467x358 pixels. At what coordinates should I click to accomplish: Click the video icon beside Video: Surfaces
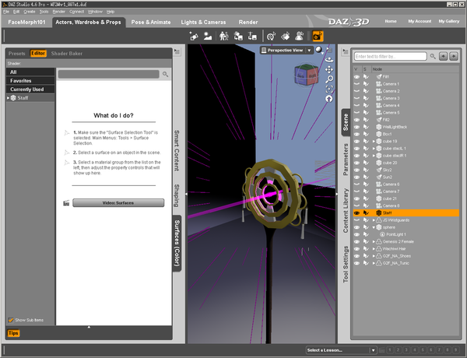coord(66,203)
